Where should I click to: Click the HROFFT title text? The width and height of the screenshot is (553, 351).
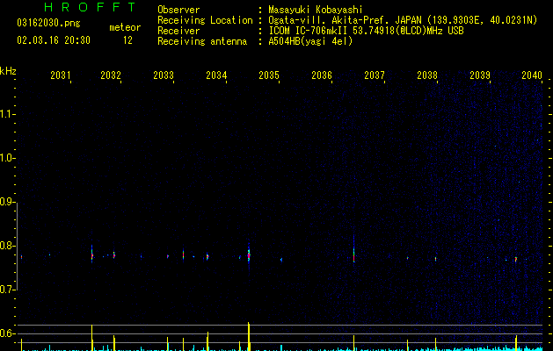pyautogui.click(x=90, y=7)
